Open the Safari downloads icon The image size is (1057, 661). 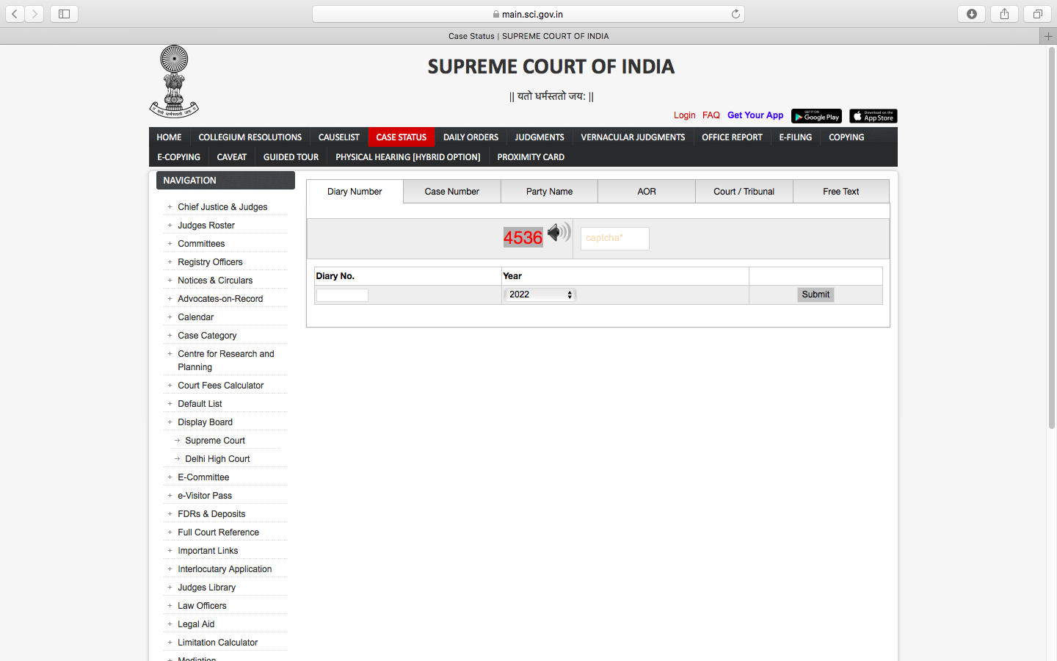972,14
